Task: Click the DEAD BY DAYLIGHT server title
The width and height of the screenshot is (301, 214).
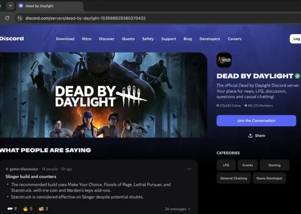Action: pyautogui.click(x=255, y=76)
